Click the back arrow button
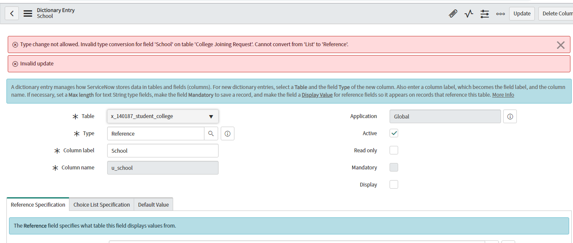573x243 pixels. [x=12, y=13]
